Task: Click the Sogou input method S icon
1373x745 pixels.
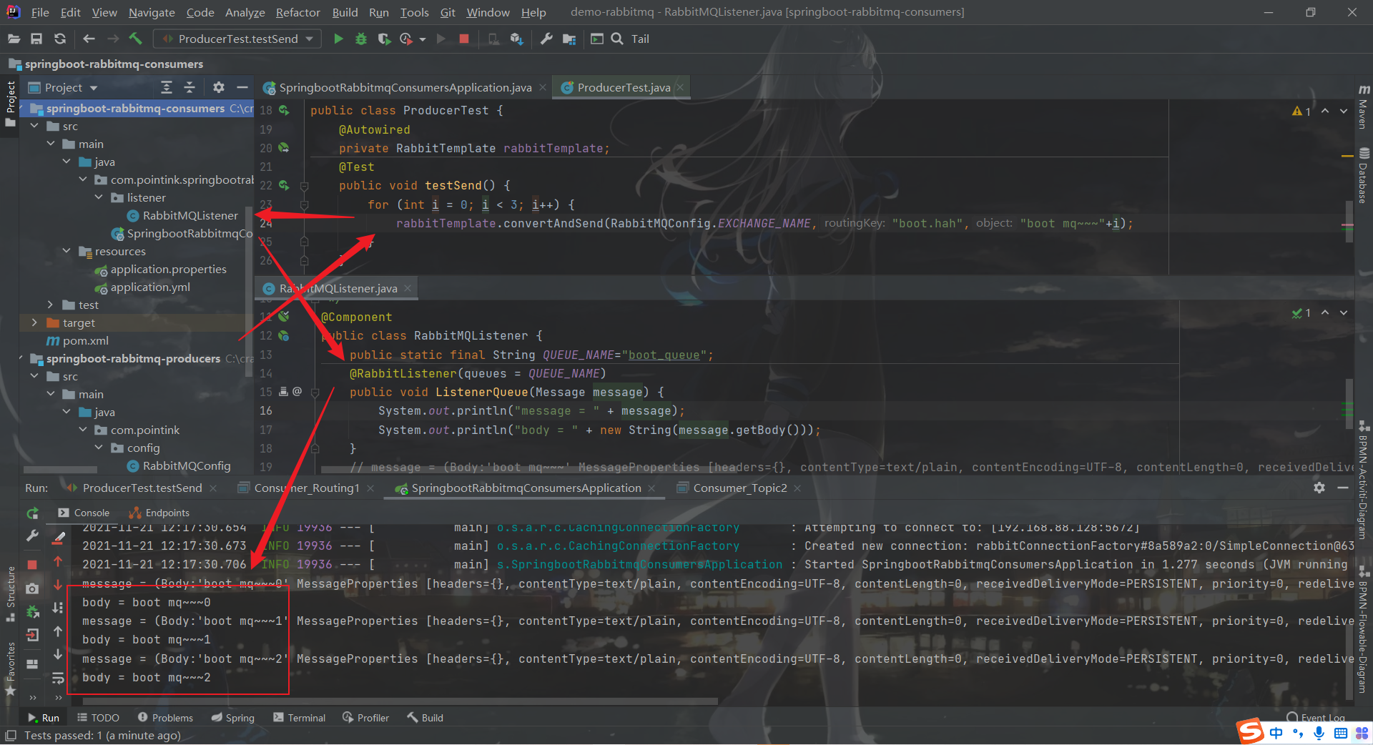Action: point(1251,731)
